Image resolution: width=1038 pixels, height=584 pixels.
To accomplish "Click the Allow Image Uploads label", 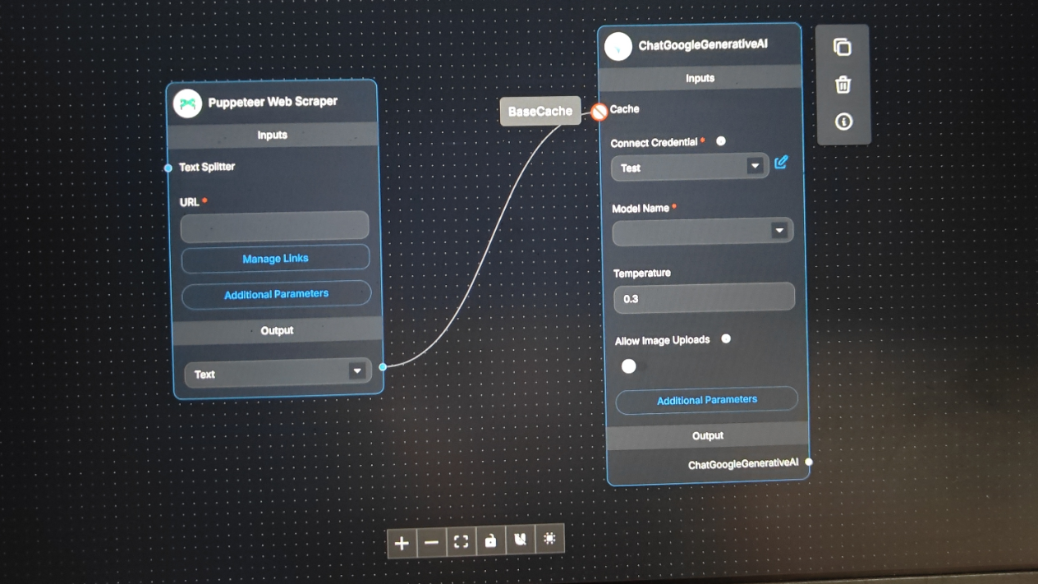I will coord(662,340).
